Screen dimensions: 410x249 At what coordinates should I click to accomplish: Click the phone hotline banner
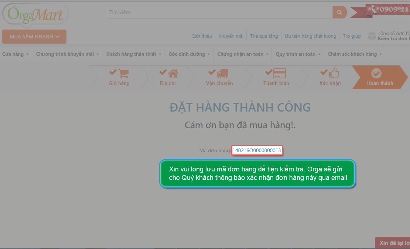point(380,10)
